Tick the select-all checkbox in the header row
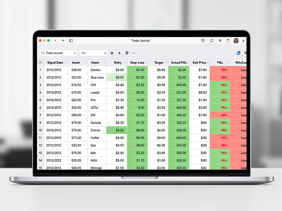The height and width of the screenshot is (211, 282). [40, 62]
